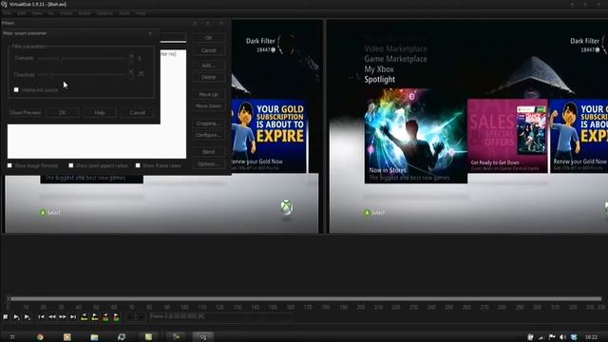Click the volume icon in system tray
The height and width of the screenshot is (342, 608).
(x=563, y=337)
